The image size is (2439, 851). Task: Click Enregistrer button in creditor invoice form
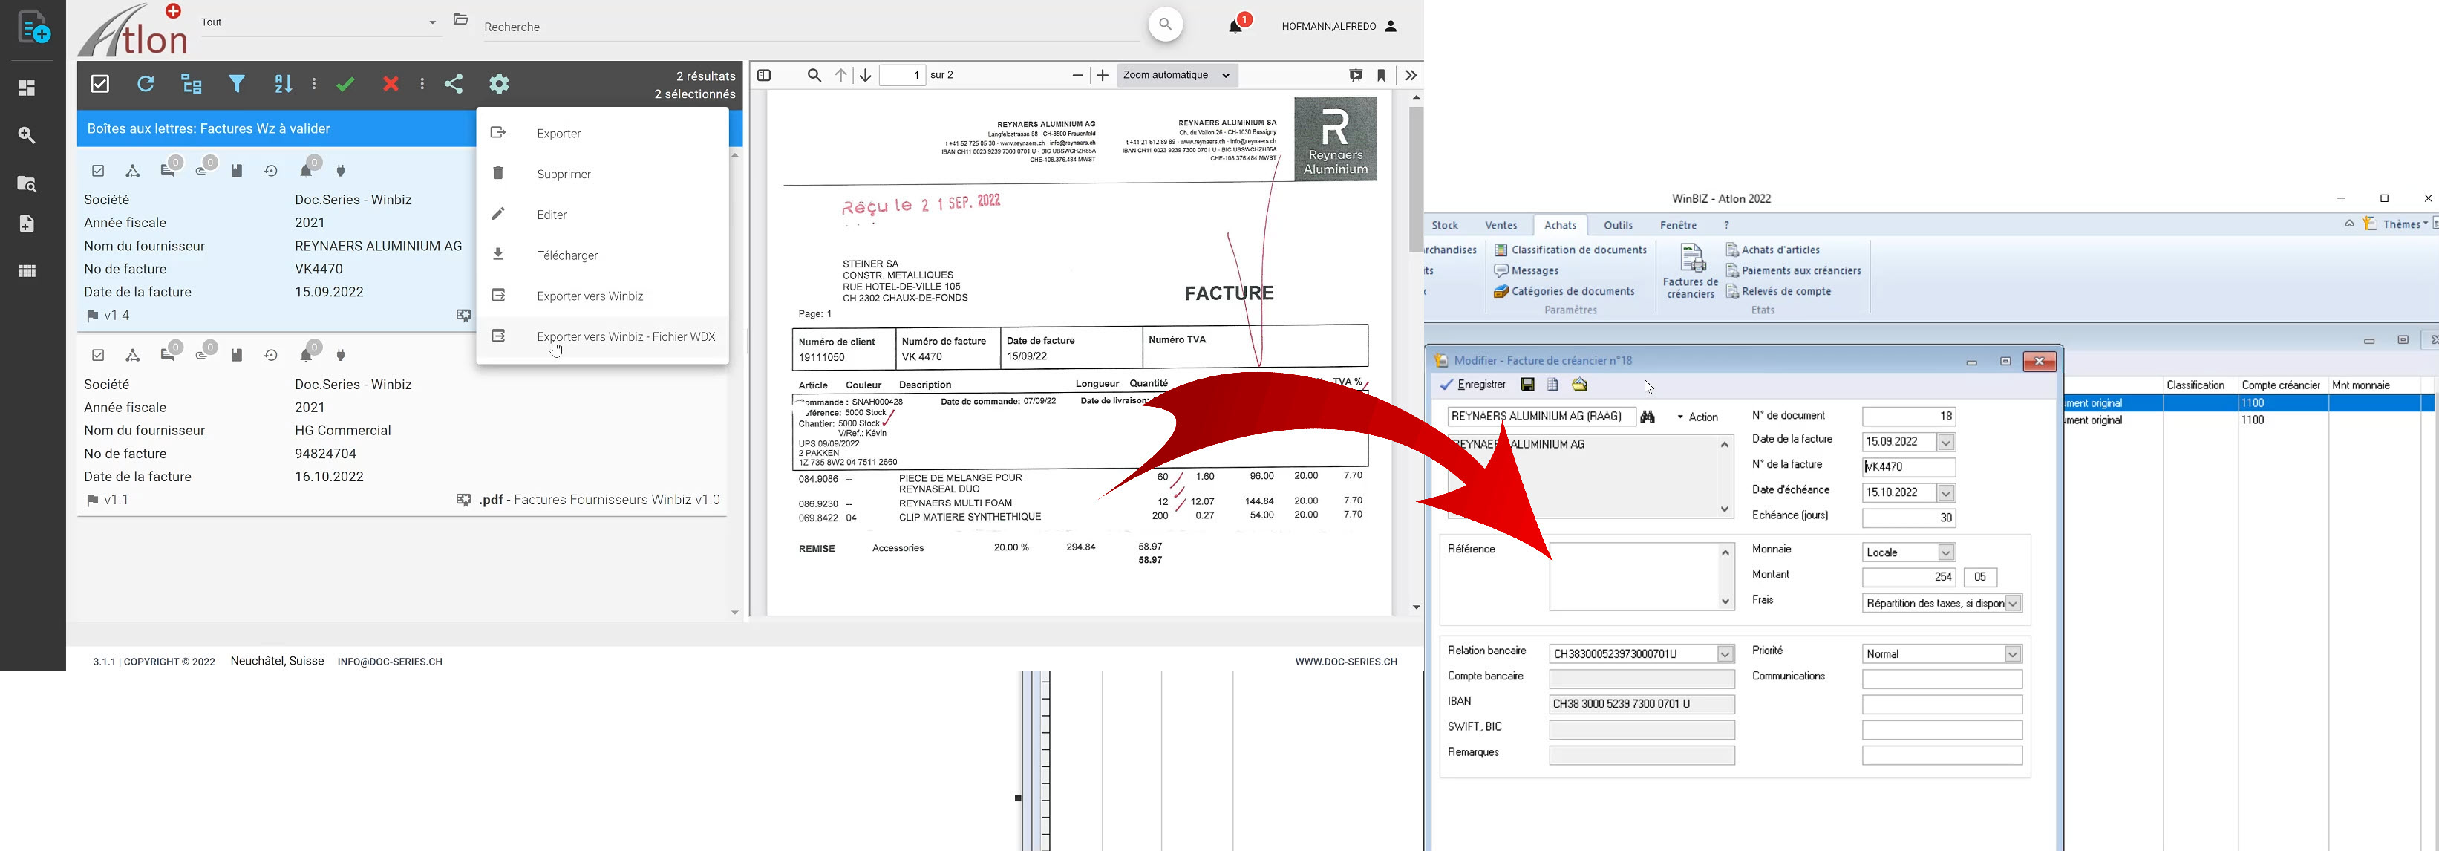tap(1479, 384)
